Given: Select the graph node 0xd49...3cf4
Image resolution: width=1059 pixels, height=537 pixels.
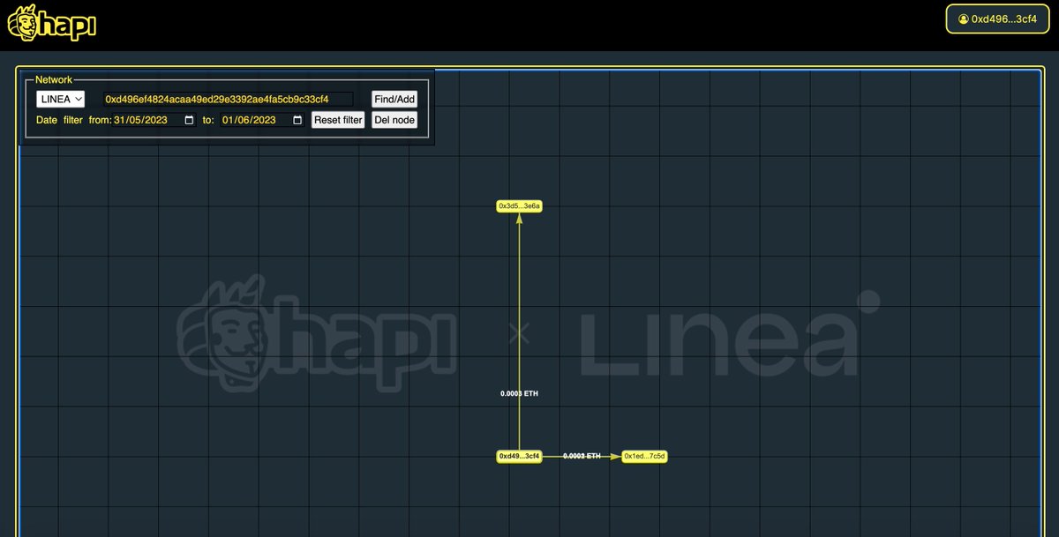Looking at the screenshot, I should coord(519,456).
